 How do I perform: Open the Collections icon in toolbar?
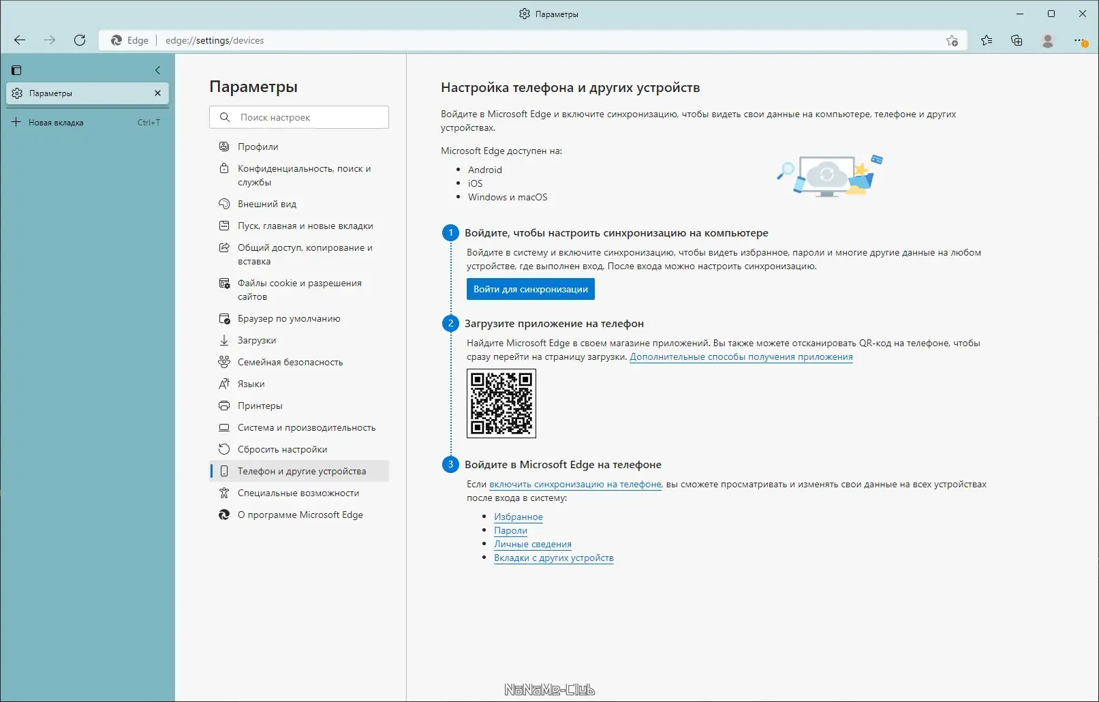coord(1017,40)
